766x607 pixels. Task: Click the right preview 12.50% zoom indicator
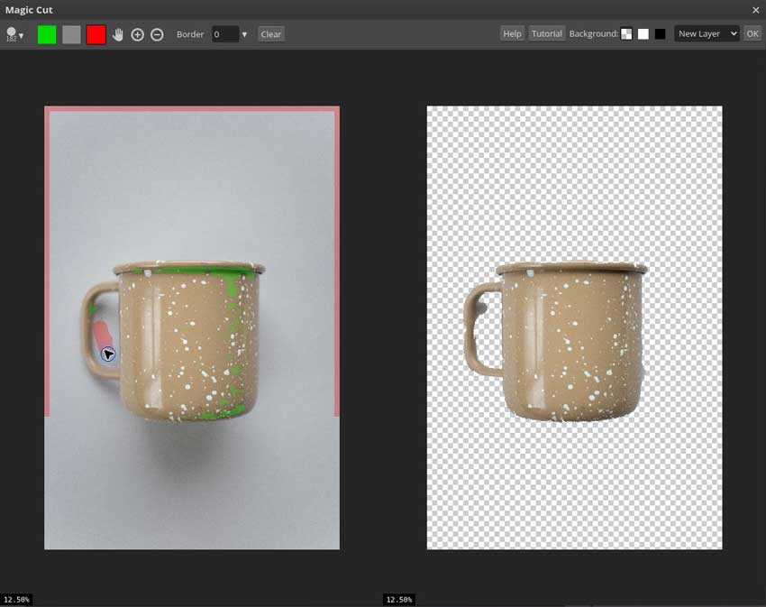399,600
